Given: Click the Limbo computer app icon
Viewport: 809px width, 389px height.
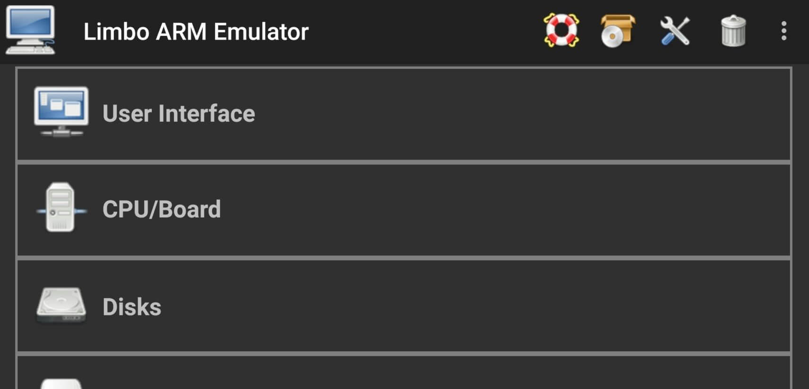Looking at the screenshot, I should pyautogui.click(x=30, y=30).
